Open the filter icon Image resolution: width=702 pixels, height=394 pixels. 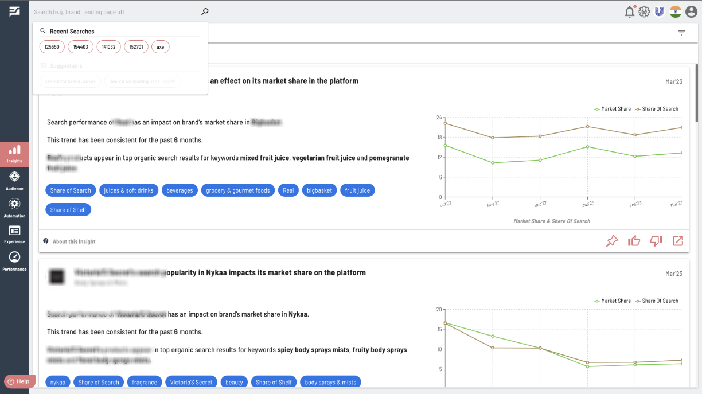(681, 33)
